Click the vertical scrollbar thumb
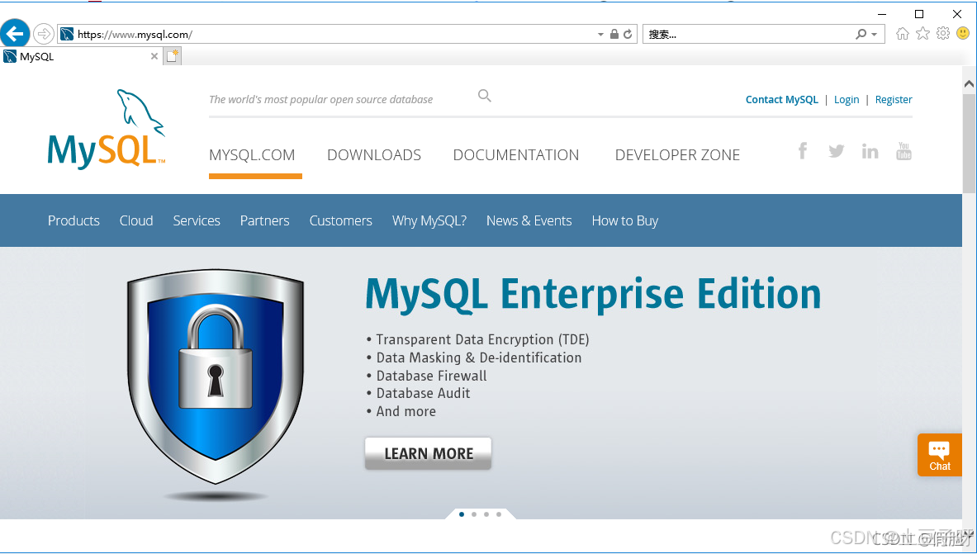The image size is (977, 554). pos(969,144)
